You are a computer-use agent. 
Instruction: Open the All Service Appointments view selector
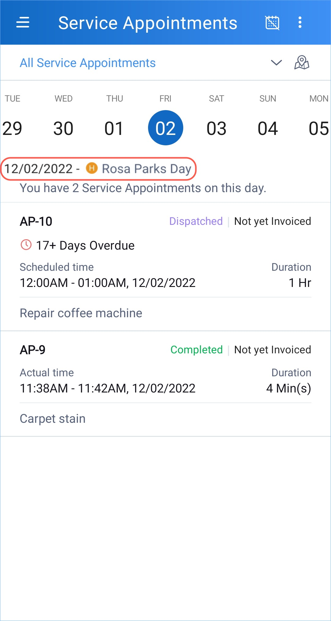click(x=88, y=63)
